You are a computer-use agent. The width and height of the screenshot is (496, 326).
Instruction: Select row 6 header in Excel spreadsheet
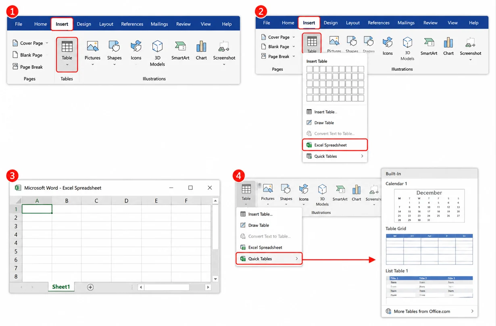pyautogui.click(x=16, y=260)
